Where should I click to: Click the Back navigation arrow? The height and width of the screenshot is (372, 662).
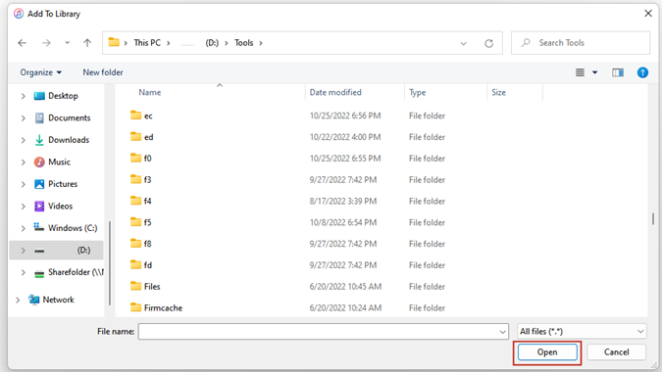click(x=22, y=42)
